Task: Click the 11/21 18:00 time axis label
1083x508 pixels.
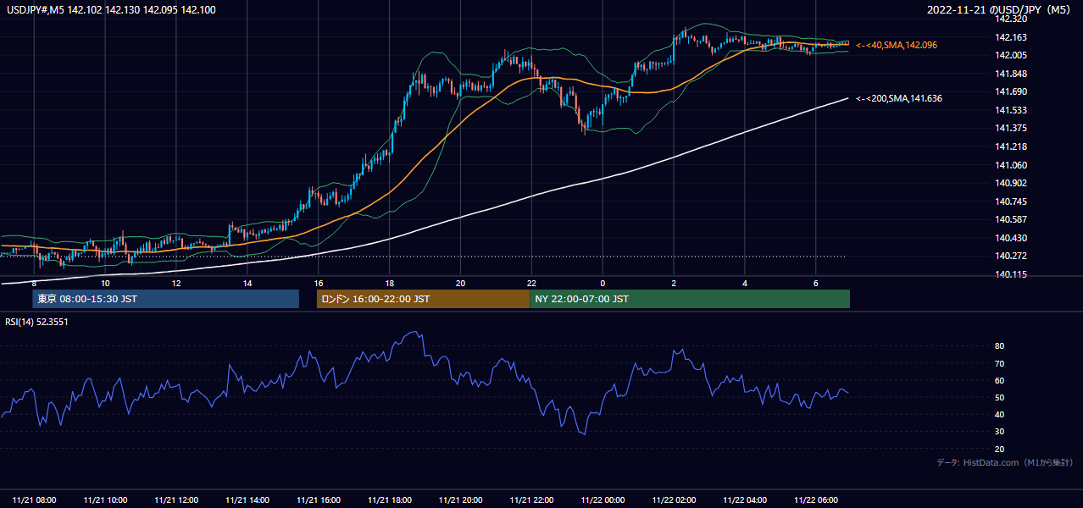Action: (390, 500)
